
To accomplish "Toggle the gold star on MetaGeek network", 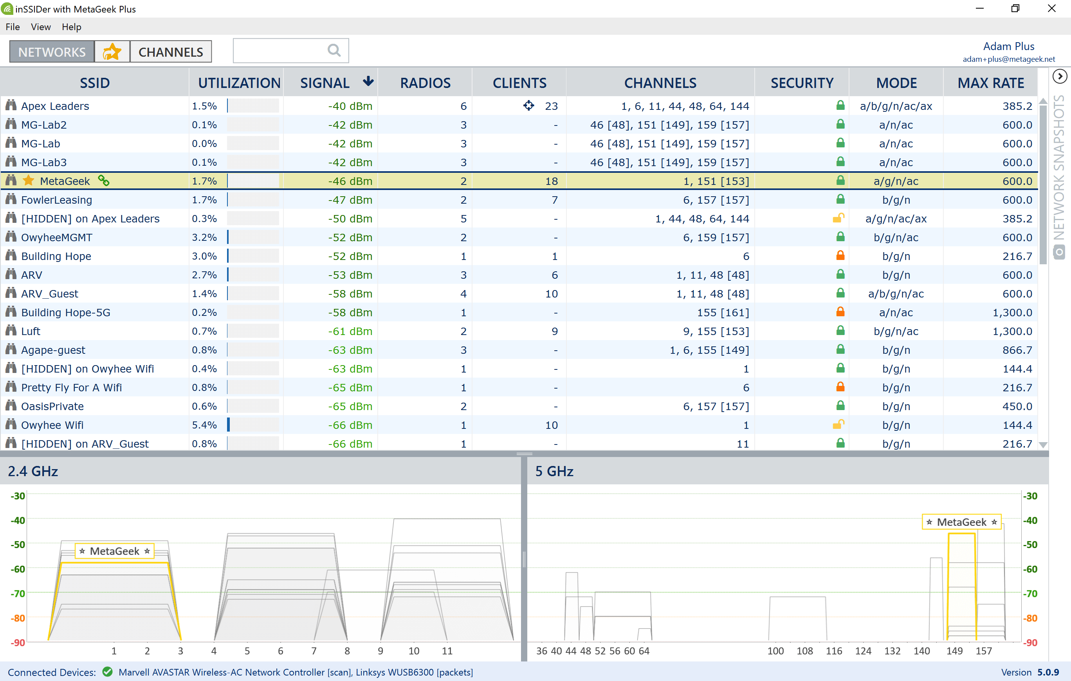I will 29,181.
